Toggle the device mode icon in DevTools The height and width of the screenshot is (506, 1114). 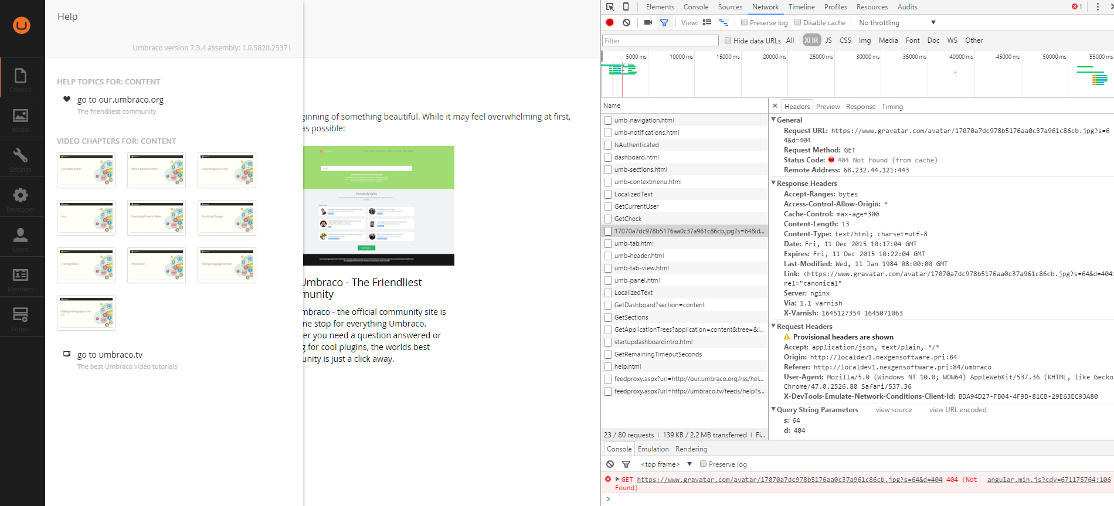pyautogui.click(x=626, y=7)
